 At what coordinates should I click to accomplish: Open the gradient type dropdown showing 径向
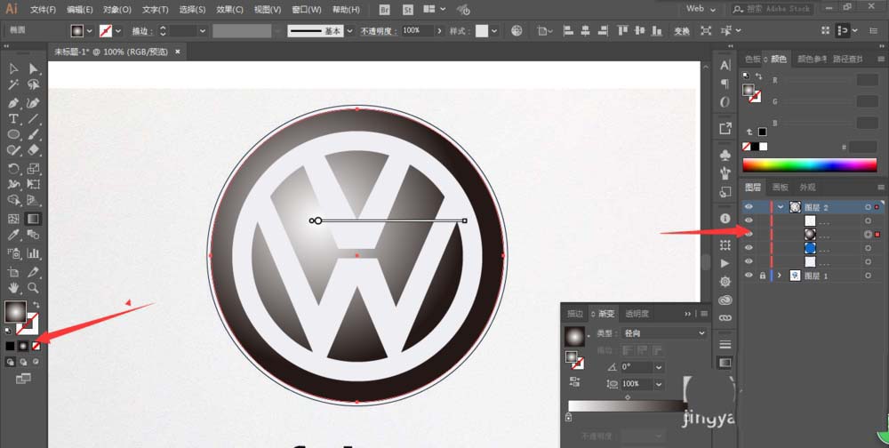(663, 332)
